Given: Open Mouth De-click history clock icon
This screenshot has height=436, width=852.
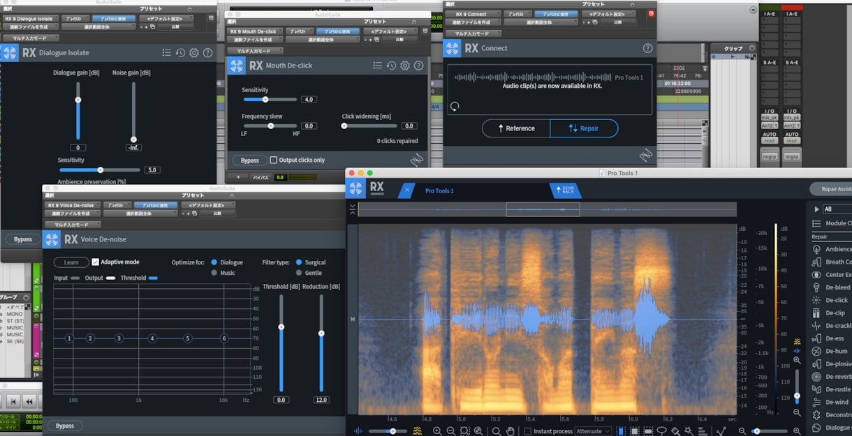Looking at the screenshot, I should tap(392, 66).
